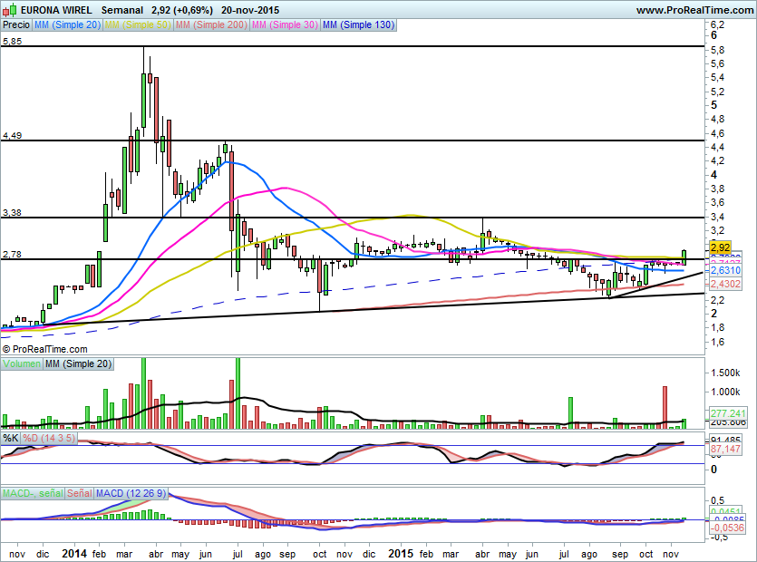Click the Volumen panel label
757x562 pixels.
point(22,363)
